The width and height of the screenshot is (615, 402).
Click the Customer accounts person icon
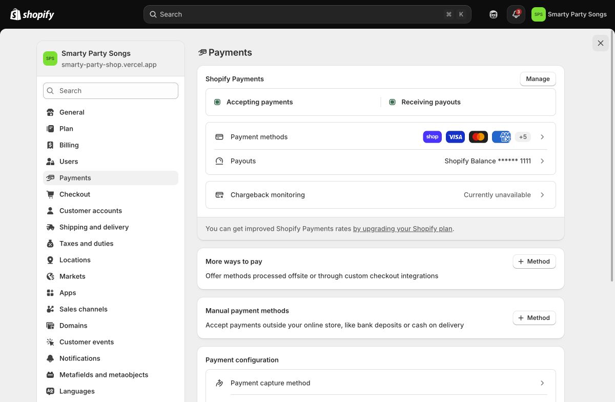50,211
